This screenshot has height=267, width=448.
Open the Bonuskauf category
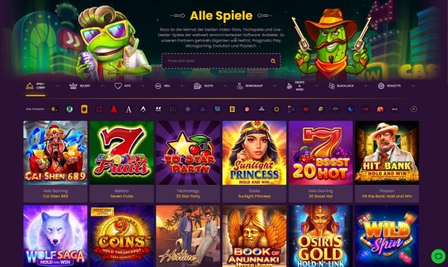(x=250, y=86)
